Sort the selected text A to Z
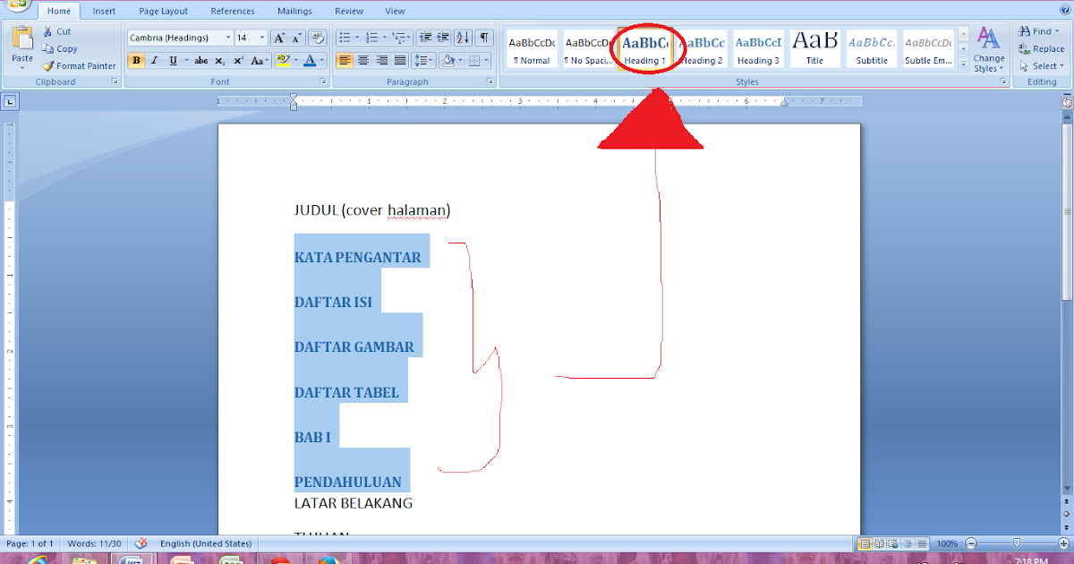The image size is (1074, 564). (x=463, y=38)
